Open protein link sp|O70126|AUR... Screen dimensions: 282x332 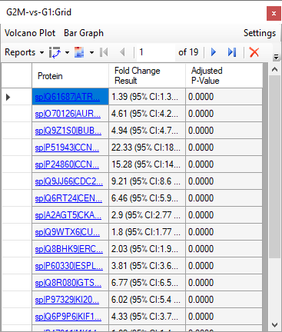click(68, 114)
